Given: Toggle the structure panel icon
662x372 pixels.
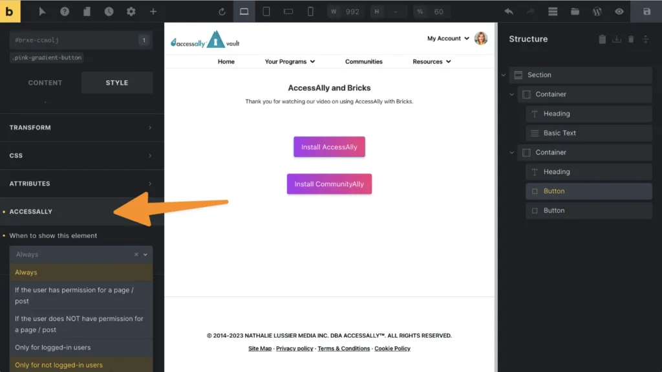Looking at the screenshot, I should [x=553, y=12].
